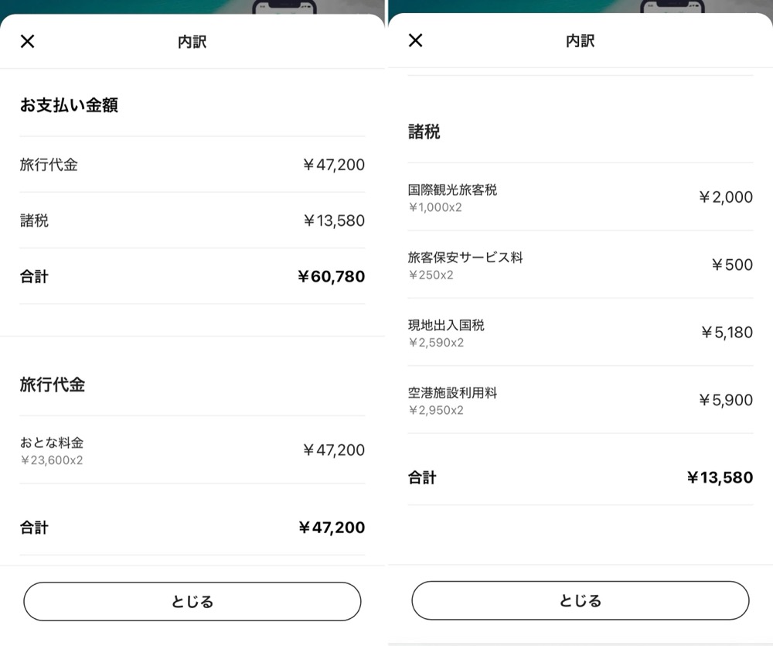Tap the ¥5,900 airport facility amount

coord(726,400)
